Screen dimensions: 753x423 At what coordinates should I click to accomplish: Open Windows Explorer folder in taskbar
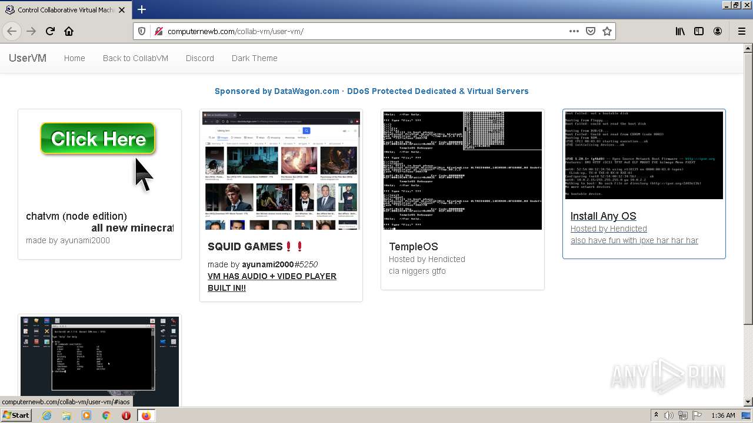66,415
